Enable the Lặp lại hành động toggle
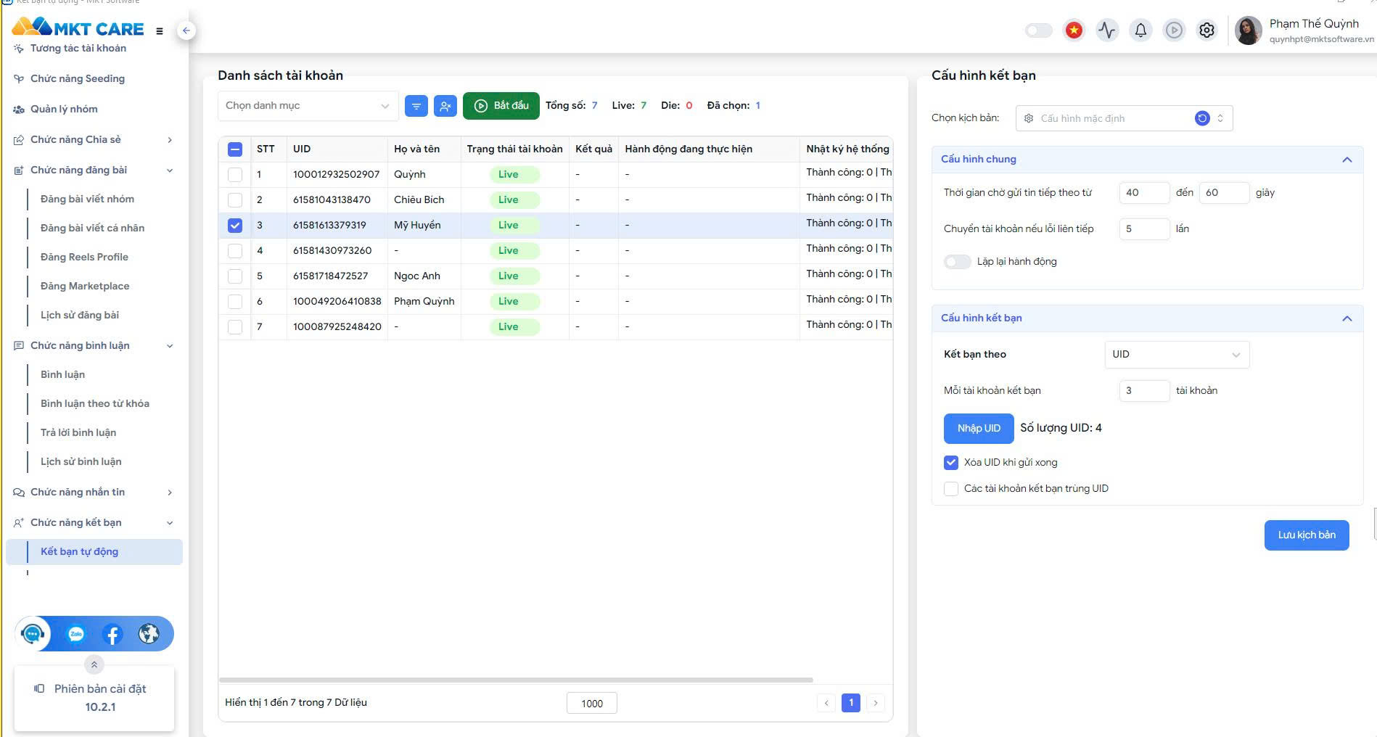The image size is (1377, 737). click(x=957, y=262)
